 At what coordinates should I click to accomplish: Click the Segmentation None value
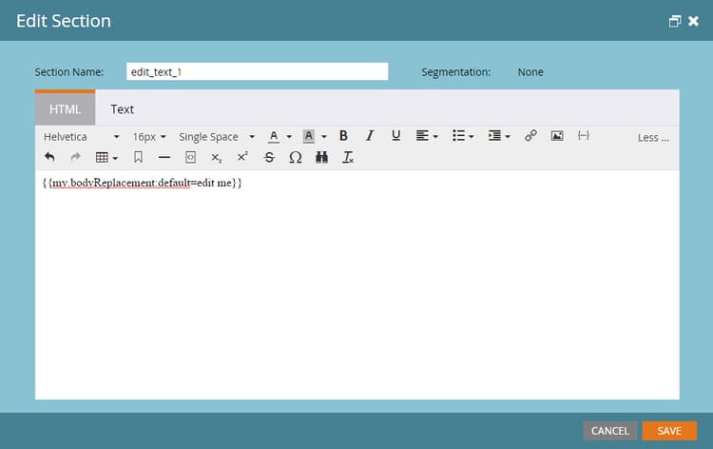pyautogui.click(x=530, y=72)
